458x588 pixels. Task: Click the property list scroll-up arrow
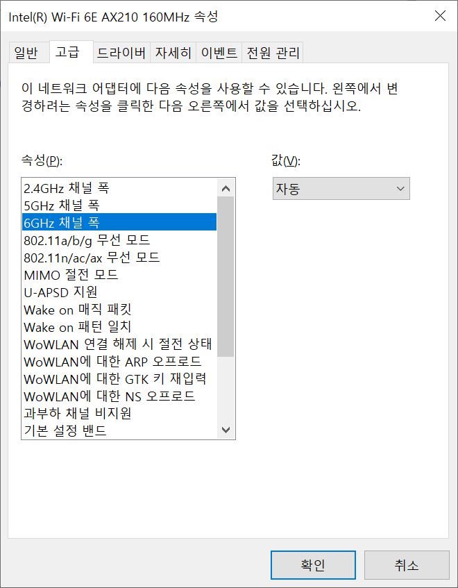226,188
